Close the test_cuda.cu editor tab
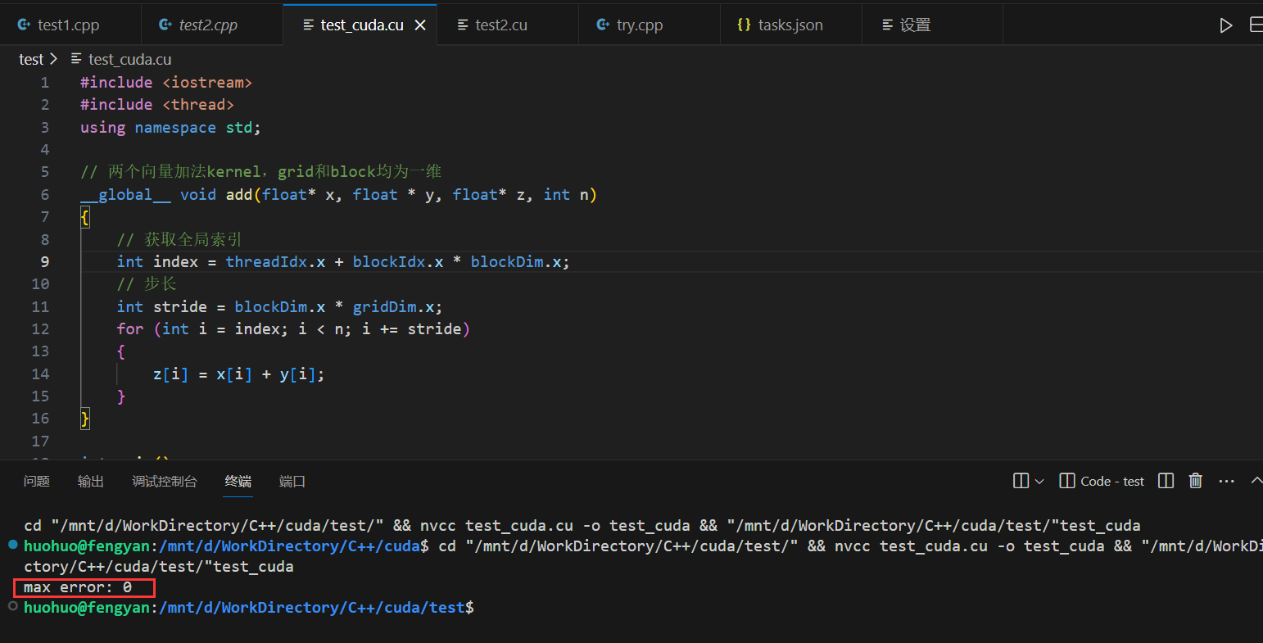The image size is (1263, 643). pos(420,25)
